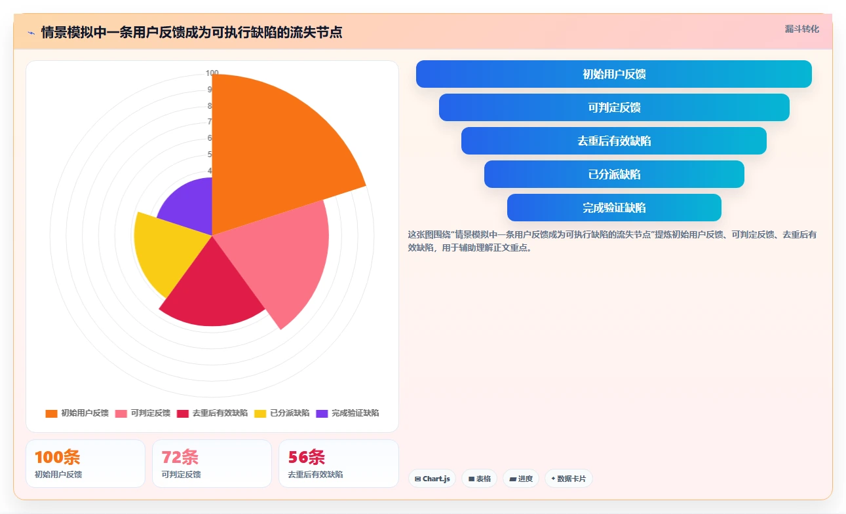Select the 初始用户反馈 funnel bar

tap(614, 74)
